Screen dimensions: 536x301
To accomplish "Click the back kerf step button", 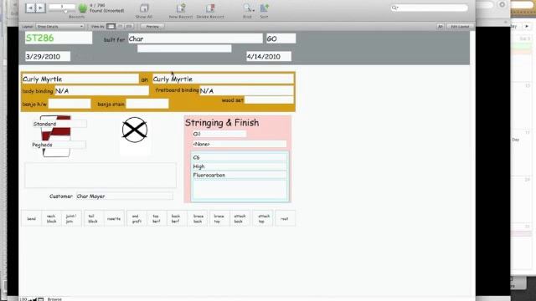I will click(176, 218).
